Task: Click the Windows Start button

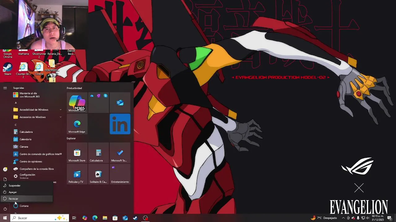Action: click(x=5, y=218)
